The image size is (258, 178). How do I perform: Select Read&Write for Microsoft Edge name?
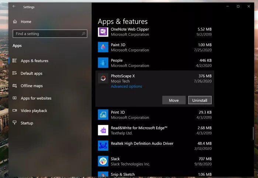click(139, 128)
